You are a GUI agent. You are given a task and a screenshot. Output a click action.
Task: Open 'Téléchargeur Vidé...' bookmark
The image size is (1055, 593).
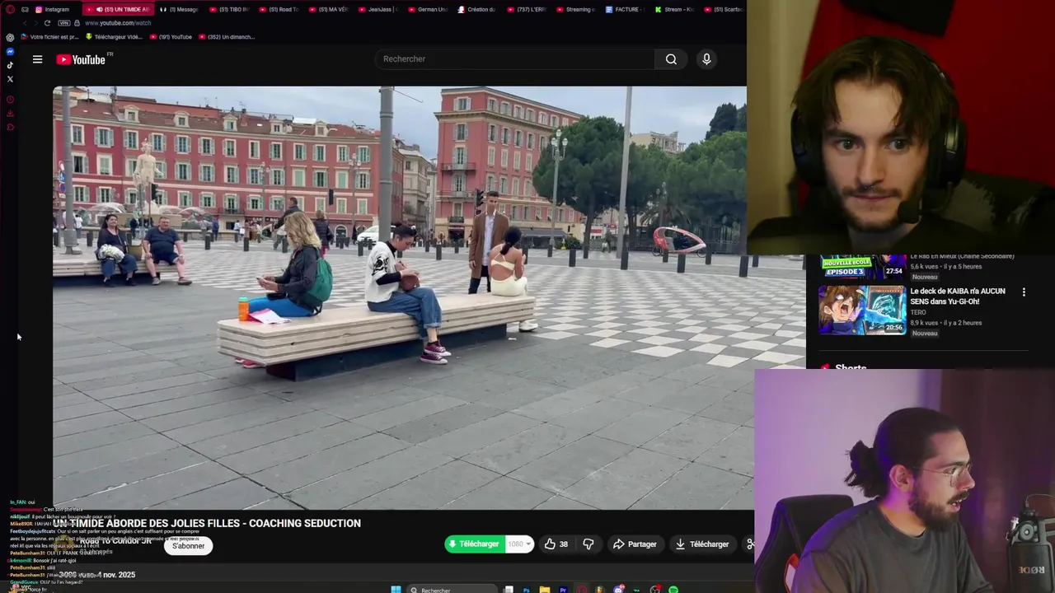114,37
